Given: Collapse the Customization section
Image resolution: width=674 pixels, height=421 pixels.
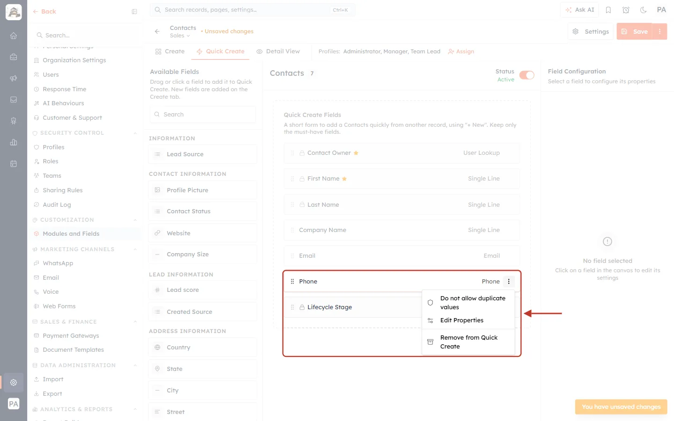Looking at the screenshot, I should point(135,220).
